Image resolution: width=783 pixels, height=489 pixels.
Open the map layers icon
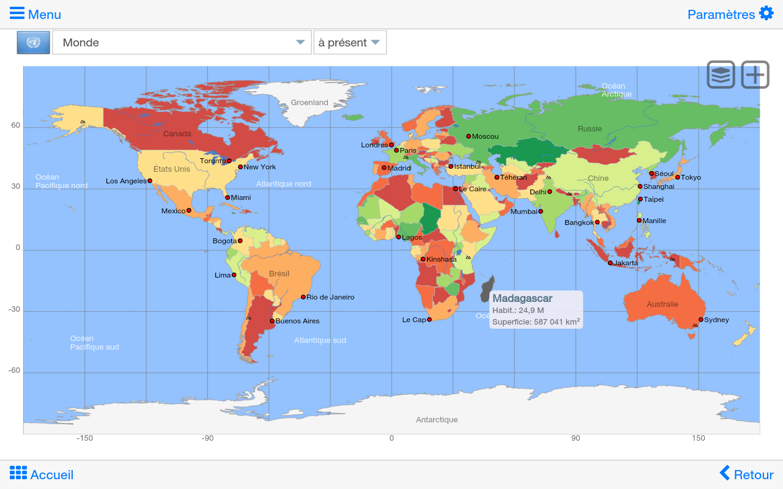pyautogui.click(x=720, y=74)
